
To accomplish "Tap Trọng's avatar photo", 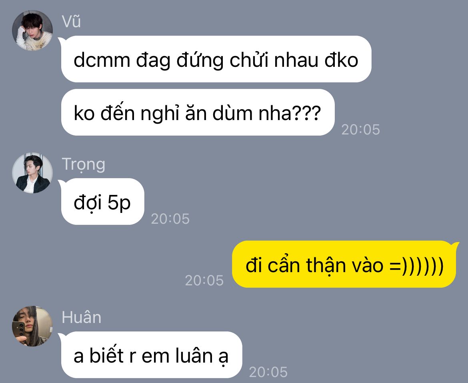I will point(32,173).
